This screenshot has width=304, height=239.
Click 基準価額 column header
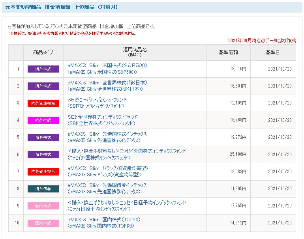click(x=229, y=52)
